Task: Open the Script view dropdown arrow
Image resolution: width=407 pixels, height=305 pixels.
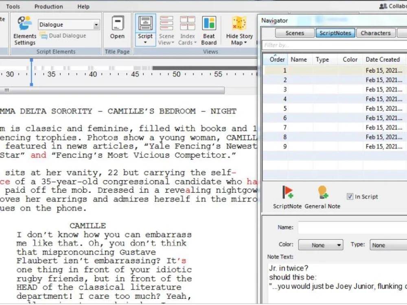Action: 145,43
